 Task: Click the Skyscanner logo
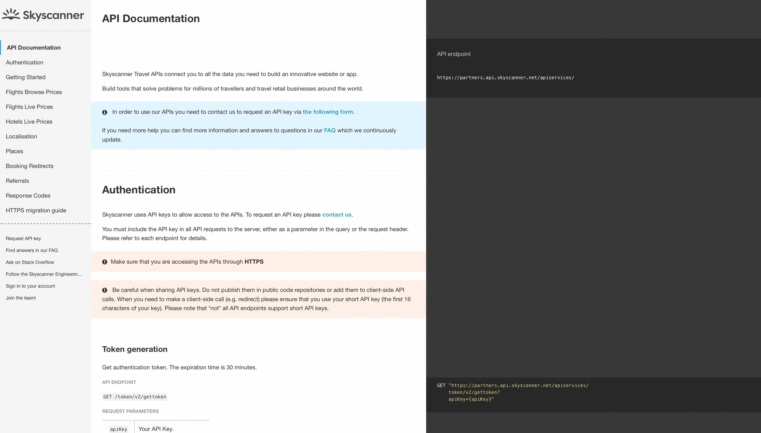[43, 15]
